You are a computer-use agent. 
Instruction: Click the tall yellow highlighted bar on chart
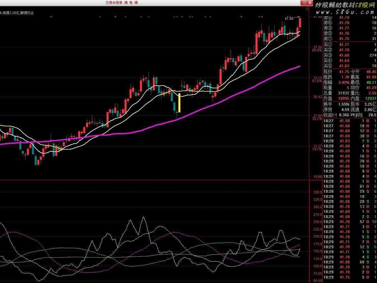[179, 103]
